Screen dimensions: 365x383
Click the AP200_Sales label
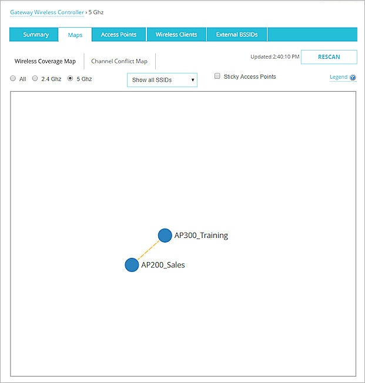163,265
